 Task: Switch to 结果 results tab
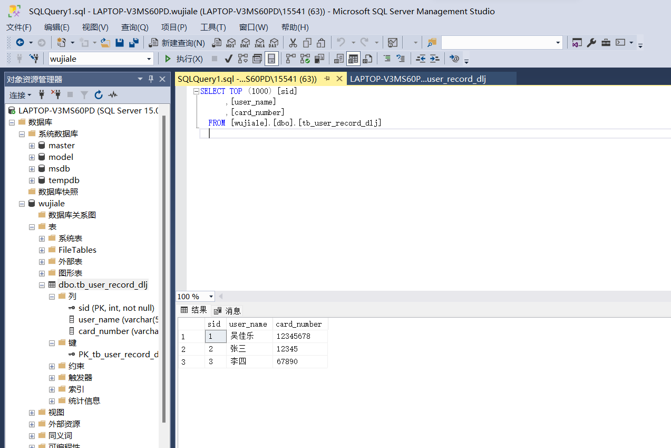tap(194, 310)
